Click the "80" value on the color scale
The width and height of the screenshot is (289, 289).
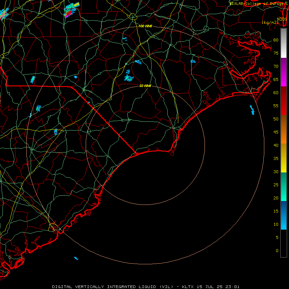tap(276, 40)
